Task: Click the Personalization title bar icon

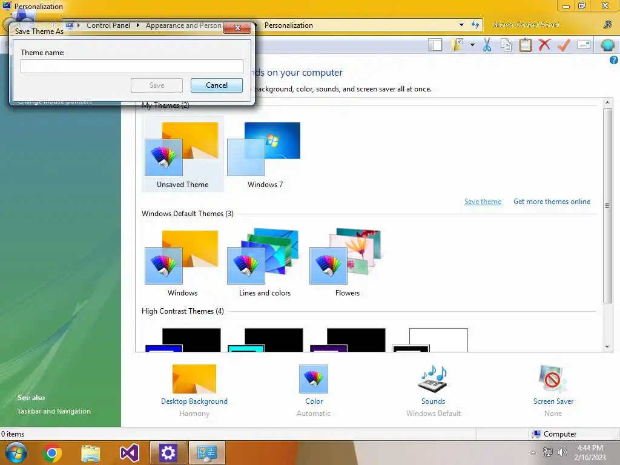Action: pos(7,5)
